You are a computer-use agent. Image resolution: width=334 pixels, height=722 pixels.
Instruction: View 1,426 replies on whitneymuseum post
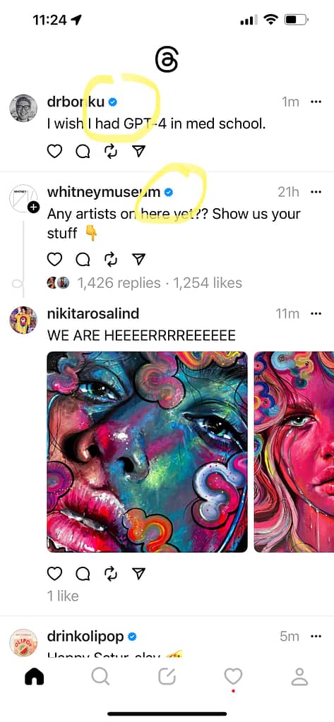(x=119, y=283)
